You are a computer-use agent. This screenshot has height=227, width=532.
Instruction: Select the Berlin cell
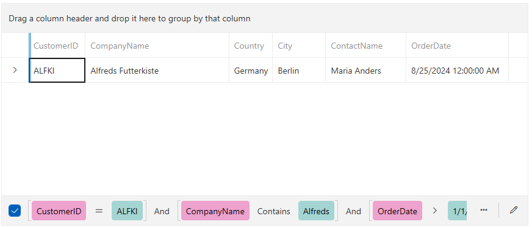(x=299, y=71)
